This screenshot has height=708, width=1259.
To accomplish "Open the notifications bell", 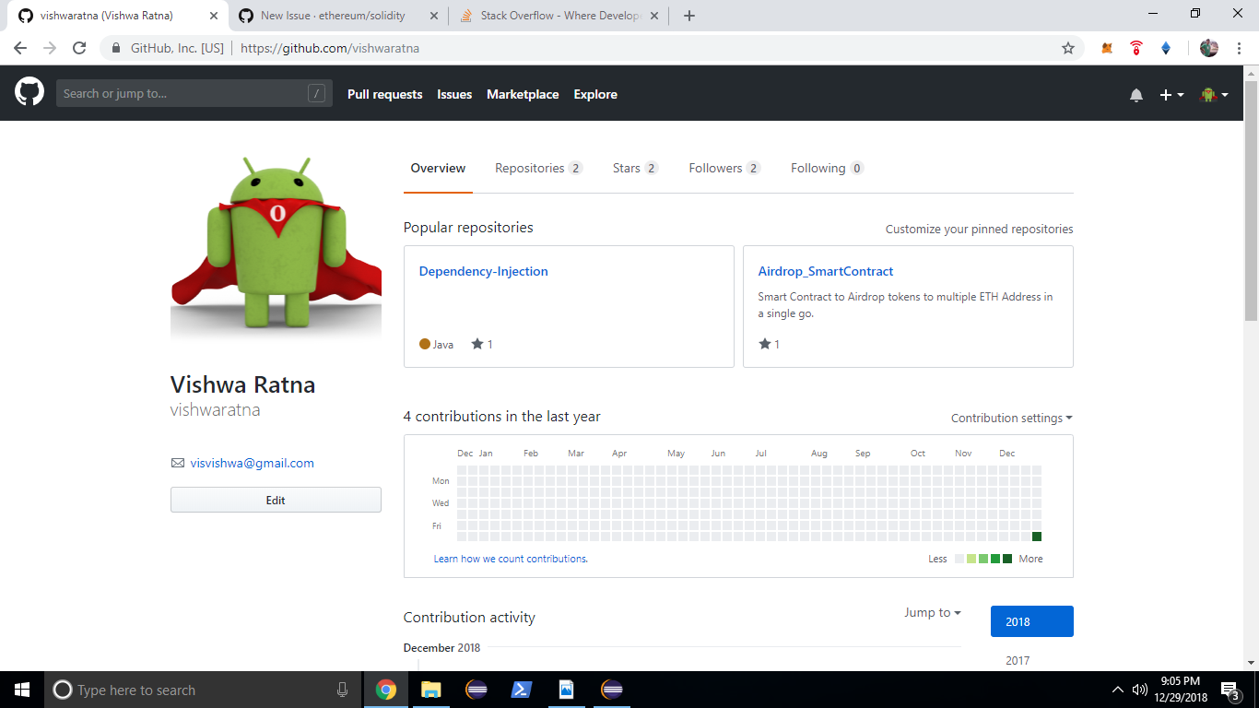I will click(x=1136, y=94).
